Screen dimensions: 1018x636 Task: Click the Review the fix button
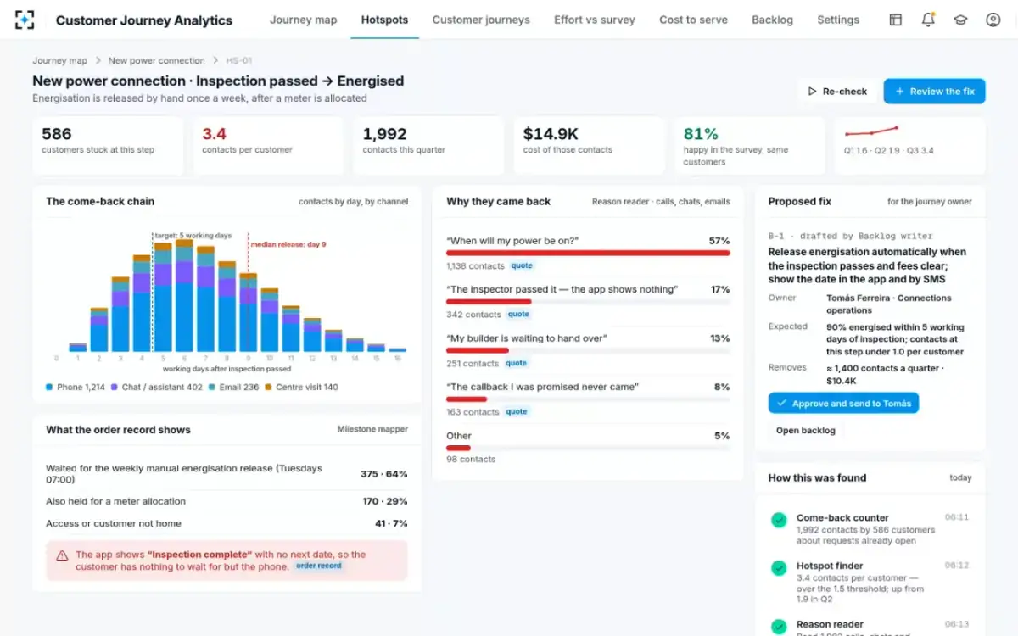click(934, 92)
